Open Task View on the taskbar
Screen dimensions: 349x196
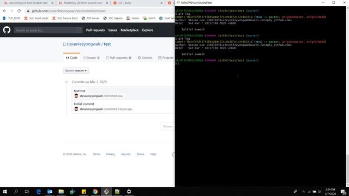pyautogui.click(x=27, y=192)
